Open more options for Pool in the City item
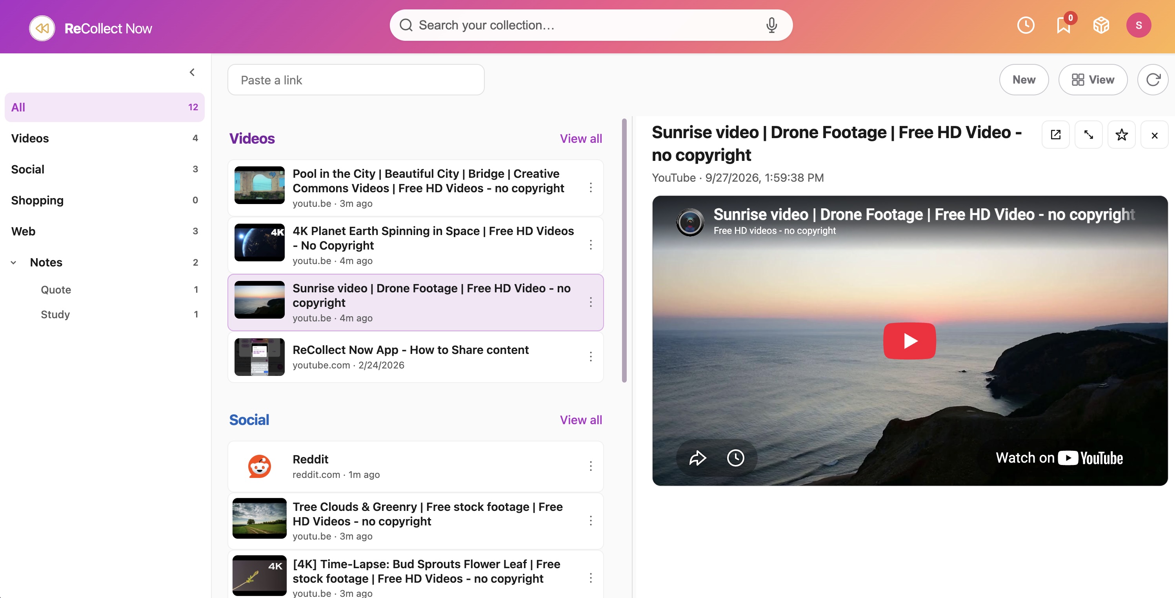 point(591,188)
